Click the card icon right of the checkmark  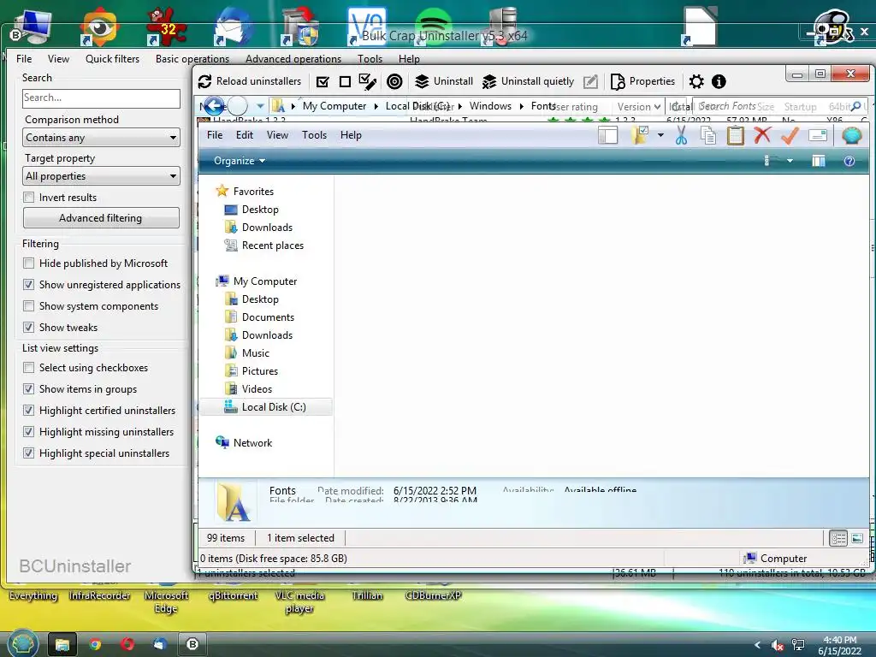click(818, 135)
